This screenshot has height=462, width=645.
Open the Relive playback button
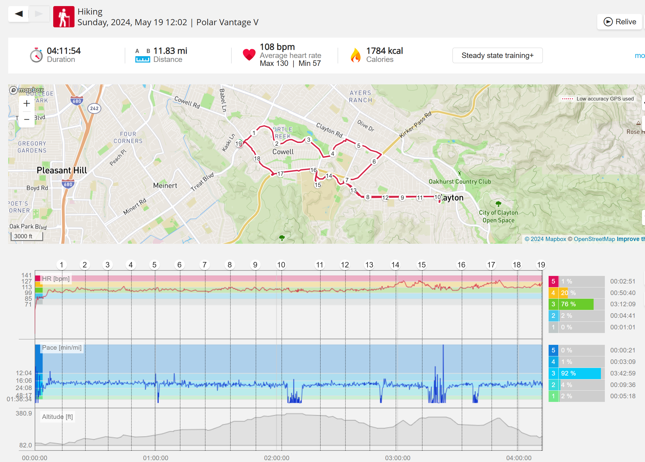pos(619,22)
